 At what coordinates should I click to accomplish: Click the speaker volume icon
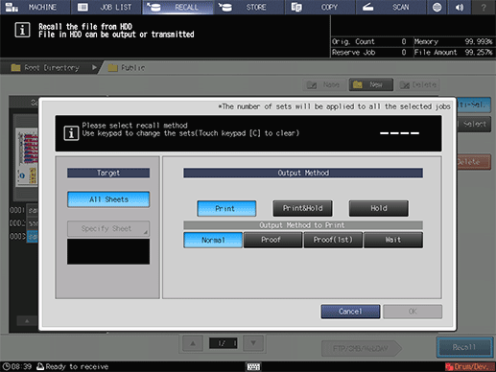tap(460, 7)
